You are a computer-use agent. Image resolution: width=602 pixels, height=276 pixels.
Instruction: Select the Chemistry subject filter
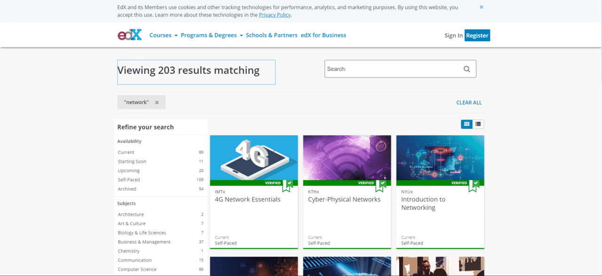coord(161,251)
